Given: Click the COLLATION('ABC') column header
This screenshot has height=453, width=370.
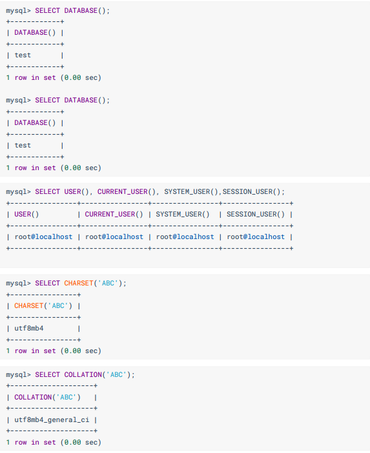Looking at the screenshot, I should tap(48, 397).
